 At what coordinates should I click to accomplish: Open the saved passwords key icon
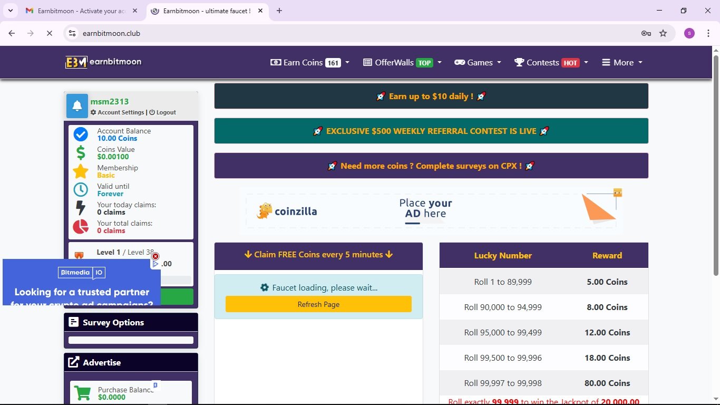pyautogui.click(x=646, y=33)
